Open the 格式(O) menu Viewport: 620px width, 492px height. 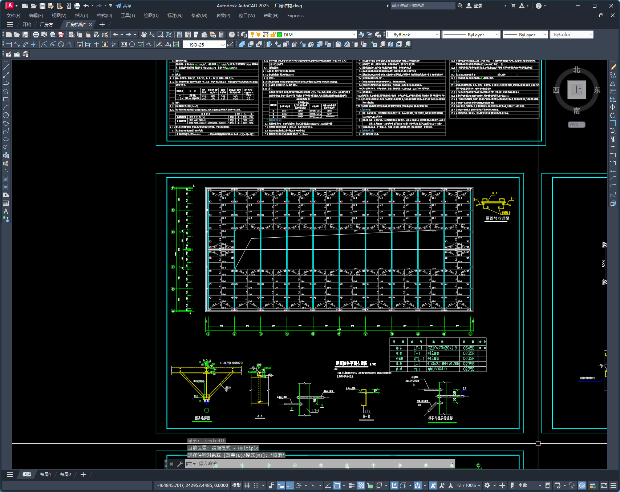click(104, 16)
